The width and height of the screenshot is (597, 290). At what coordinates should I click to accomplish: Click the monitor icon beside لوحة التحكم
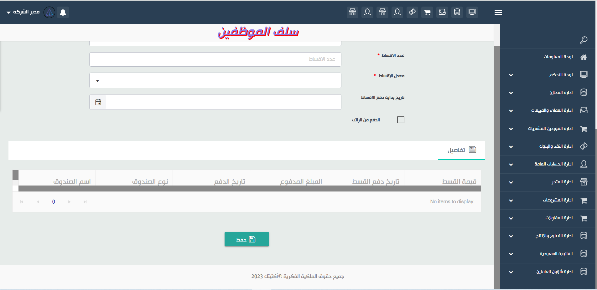tap(584, 75)
